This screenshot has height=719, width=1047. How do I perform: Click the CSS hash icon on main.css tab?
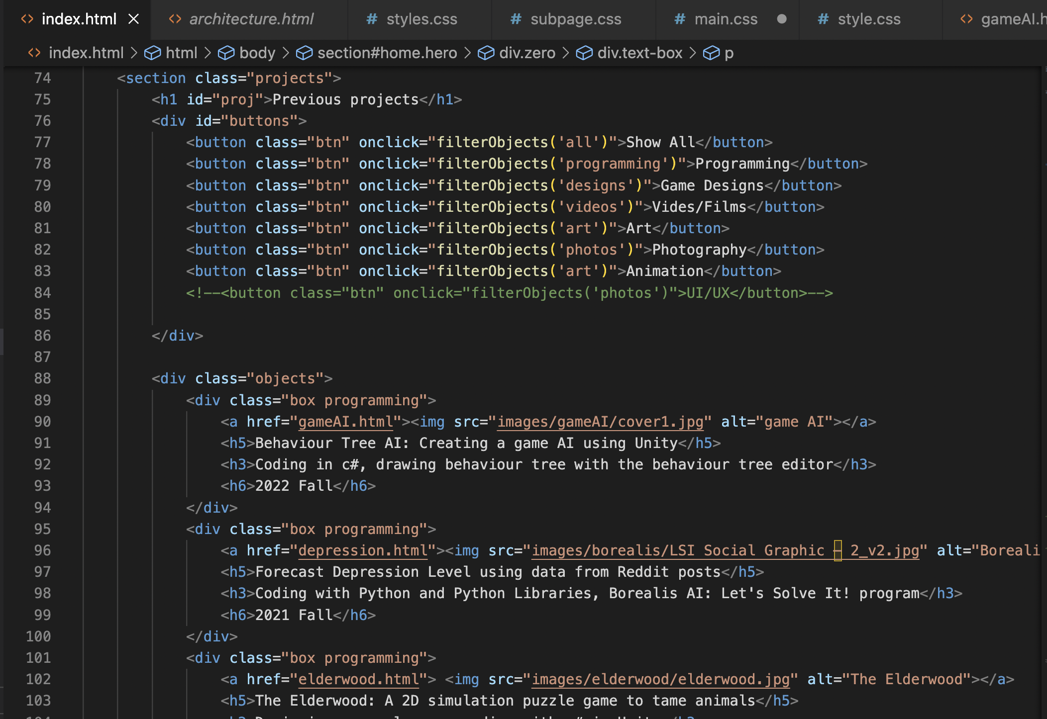tap(680, 19)
